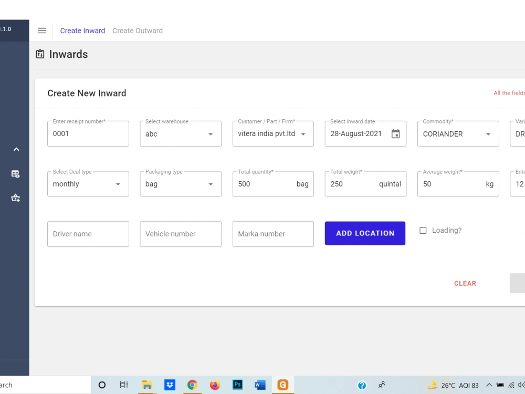525x394 pixels.
Task: Open the Packaging type dropdown
Action: point(181,184)
